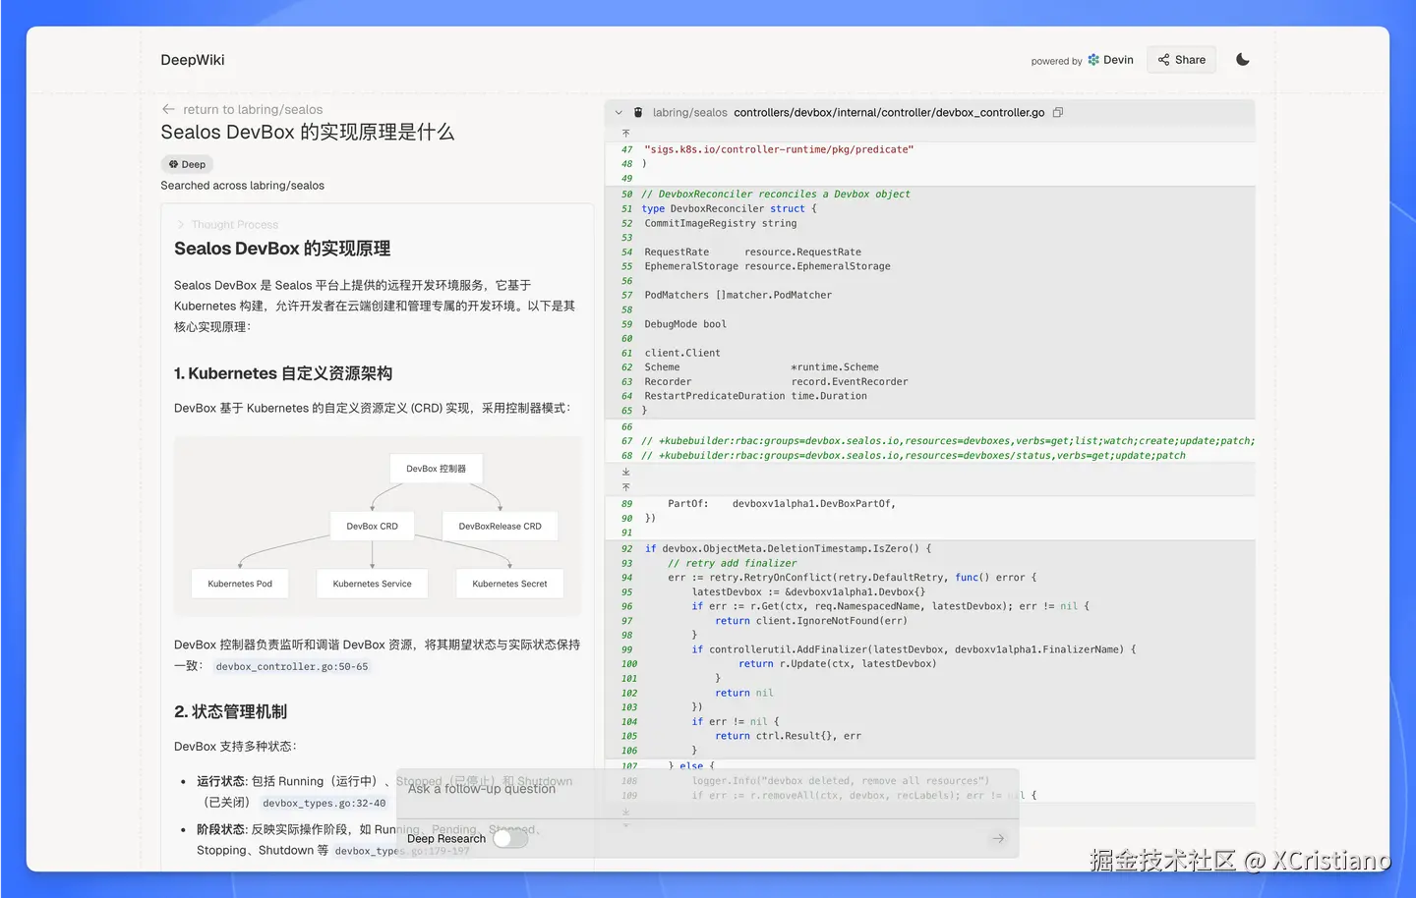This screenshot has width=1416, height=898.
Task: Click the Kubernetes Service diagram node
Action: tap(373, 584)
